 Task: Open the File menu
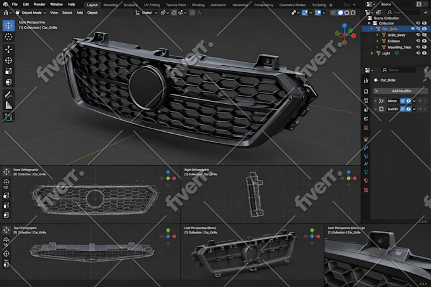pos(15,4)
